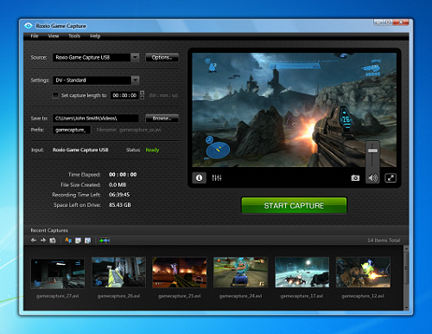Go back using the left arrow in Recent Captures

34,241
